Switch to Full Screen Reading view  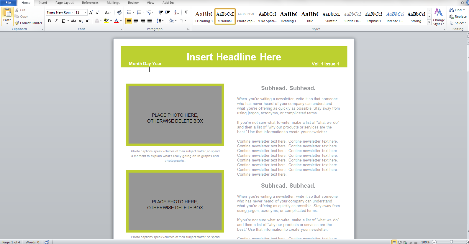400,242
